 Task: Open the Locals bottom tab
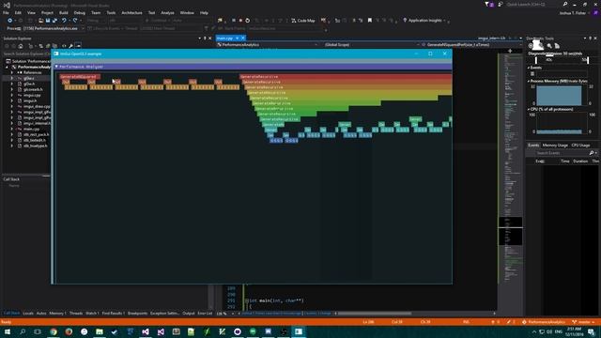click(28, 313)
